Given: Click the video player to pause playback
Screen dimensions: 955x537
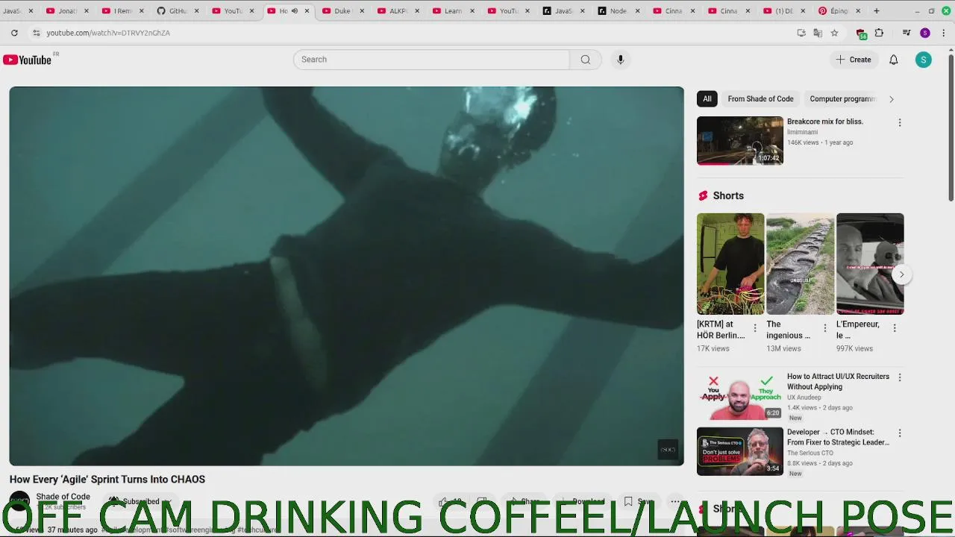Looking at the screenshot, I should click(346, 276).
